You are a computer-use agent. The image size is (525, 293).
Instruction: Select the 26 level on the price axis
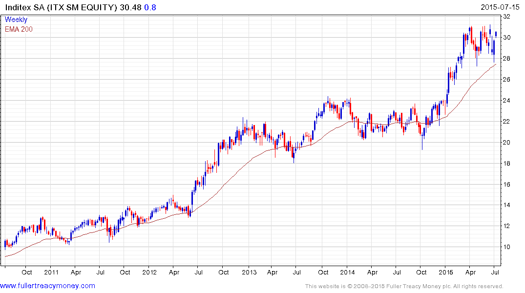(507, 80)
